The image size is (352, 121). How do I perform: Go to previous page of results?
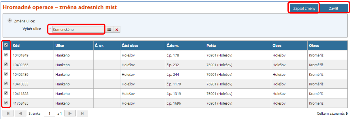[x=20, y=114]
